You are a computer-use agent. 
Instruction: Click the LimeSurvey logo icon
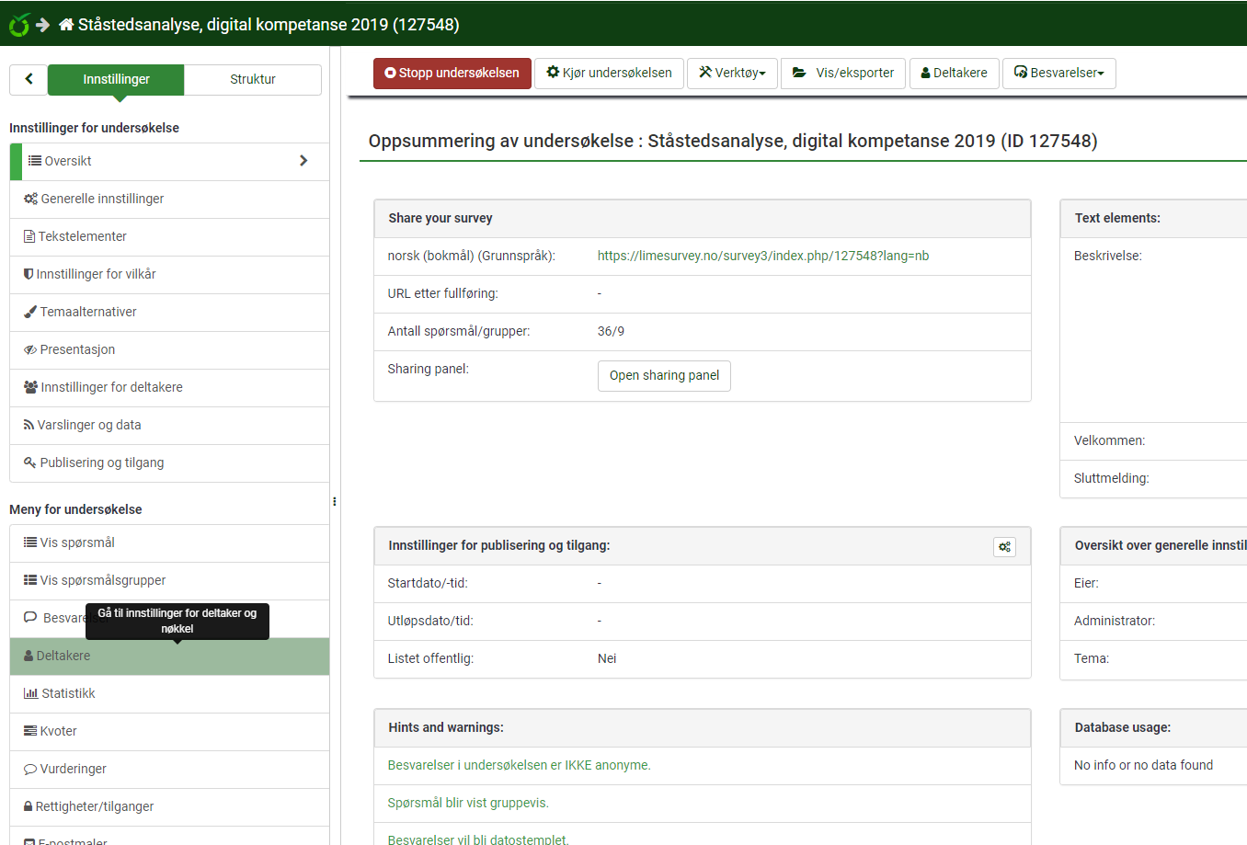(x=19, y=25)
